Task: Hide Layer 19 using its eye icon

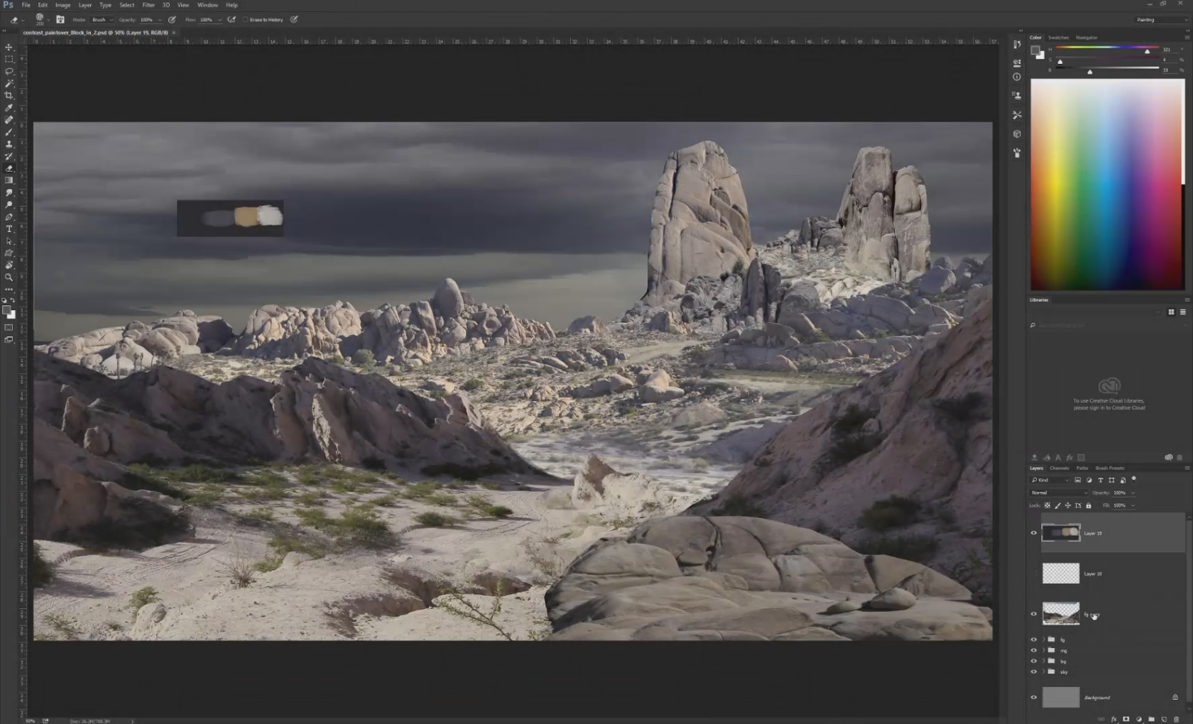Action: coord(1033,533)
